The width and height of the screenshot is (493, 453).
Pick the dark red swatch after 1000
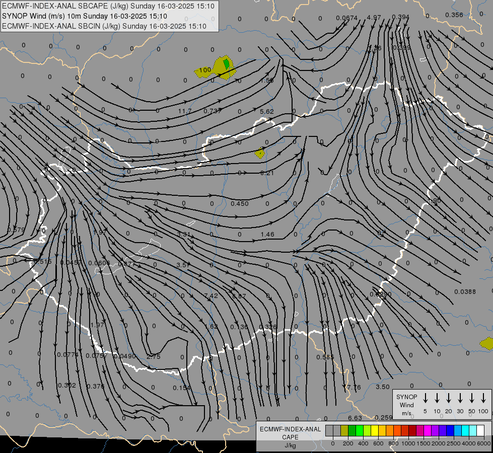pos(412,430)
